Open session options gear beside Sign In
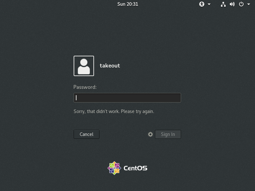The width and height of the screenshot is (255, 191). (150, 134)
